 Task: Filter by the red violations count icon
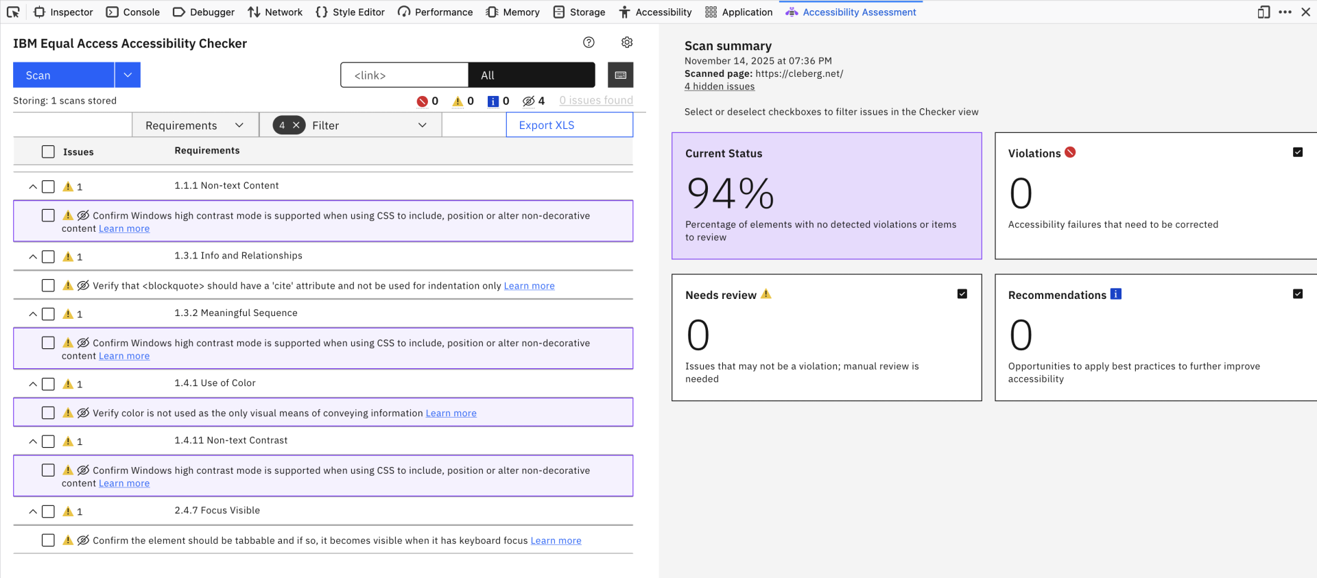pyautogui.click(x=423, y=101)
